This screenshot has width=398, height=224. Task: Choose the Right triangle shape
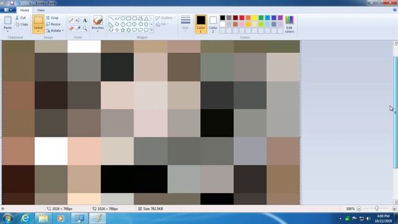(x=111, y=24)
